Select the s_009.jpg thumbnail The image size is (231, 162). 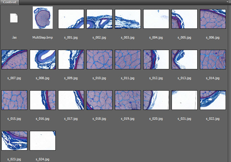pos(71,60)
